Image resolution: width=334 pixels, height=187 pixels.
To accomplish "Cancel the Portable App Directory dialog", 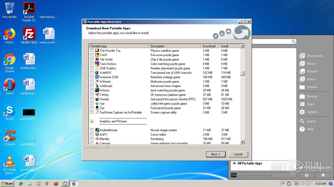I will coord(238,154).
